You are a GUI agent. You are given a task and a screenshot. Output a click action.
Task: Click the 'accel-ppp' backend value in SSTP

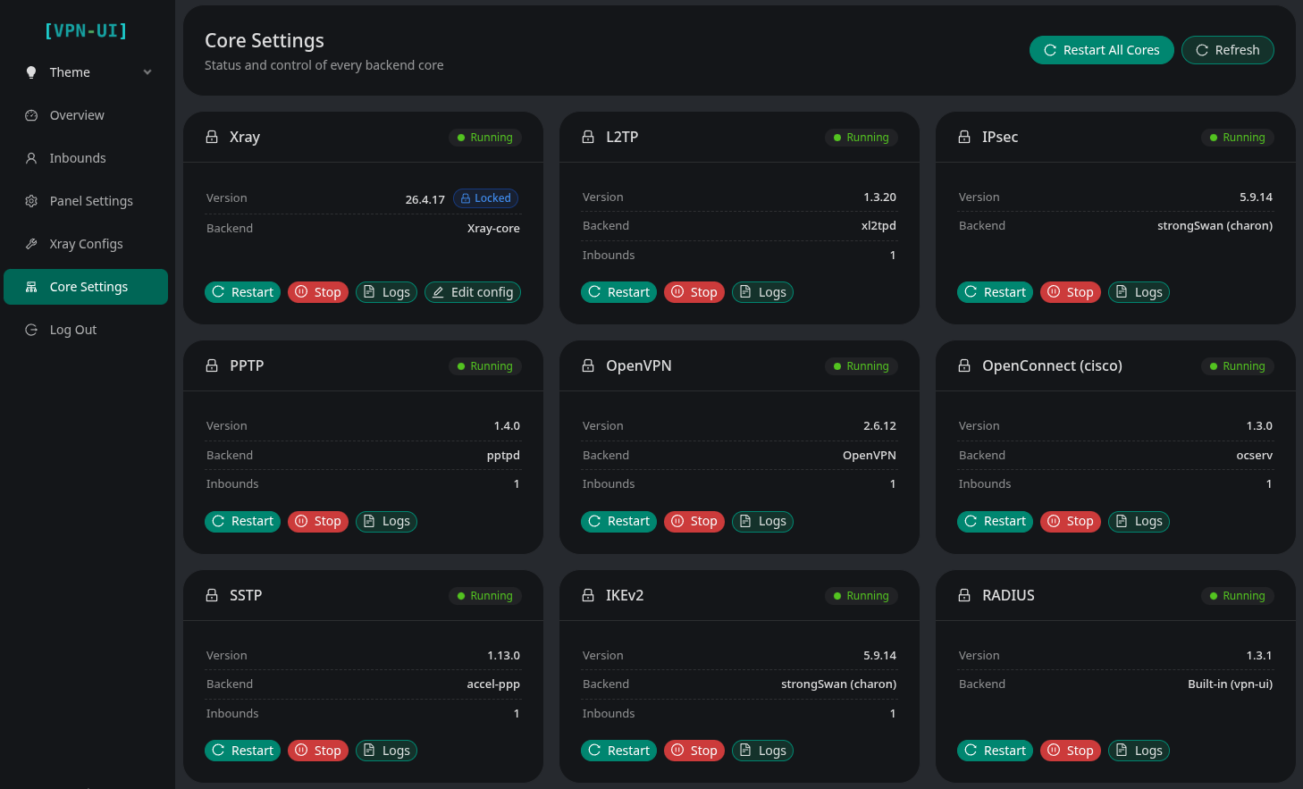coord(493,684)
